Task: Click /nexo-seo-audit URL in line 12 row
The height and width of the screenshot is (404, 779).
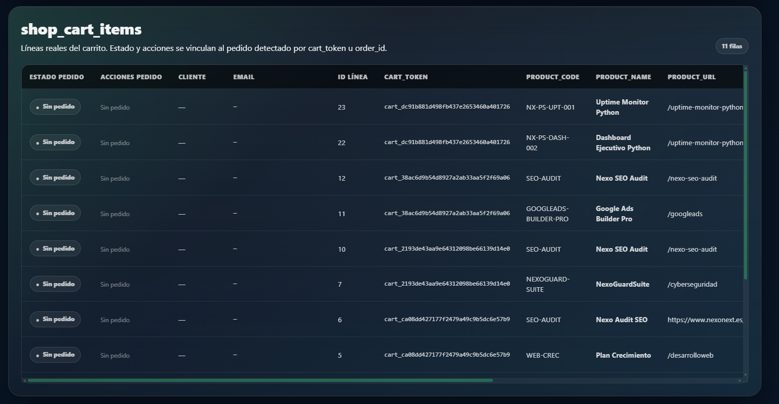Action: coord(693,178)
